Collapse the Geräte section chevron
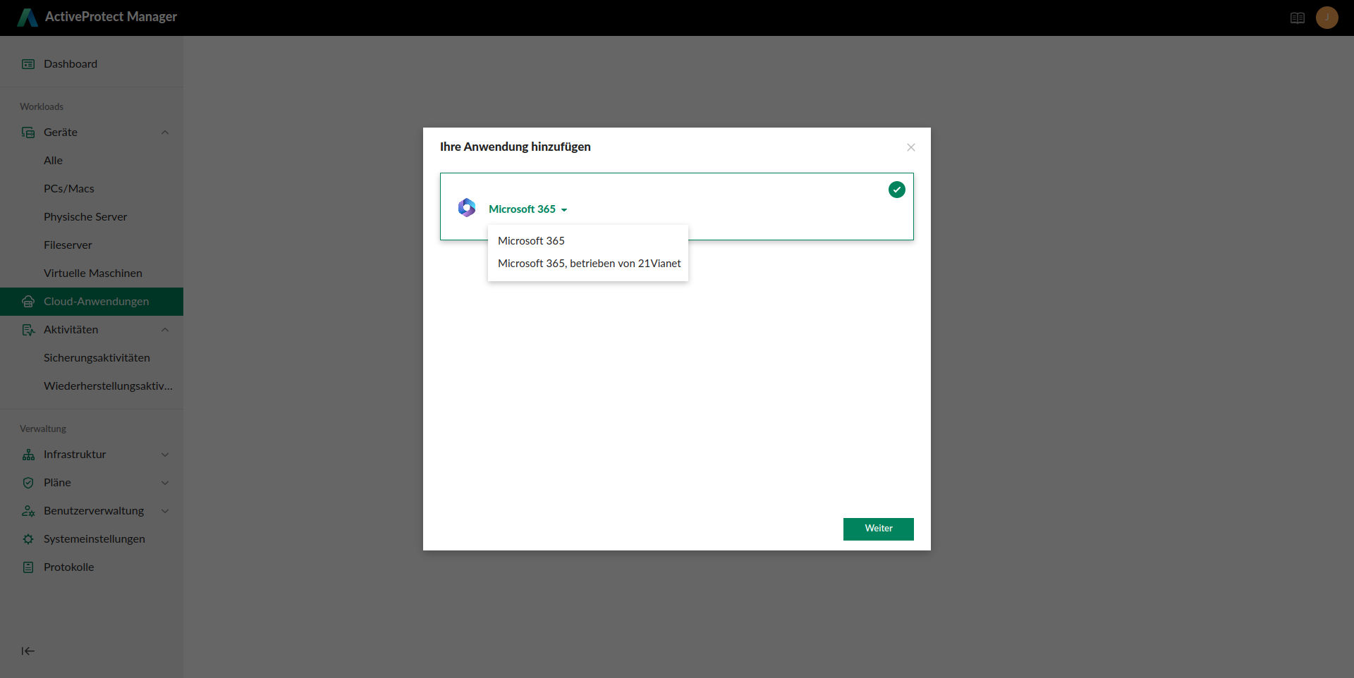 click(x=165, y=132)
